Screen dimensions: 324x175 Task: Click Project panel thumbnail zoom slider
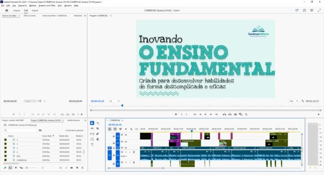(x=32, y=168)
